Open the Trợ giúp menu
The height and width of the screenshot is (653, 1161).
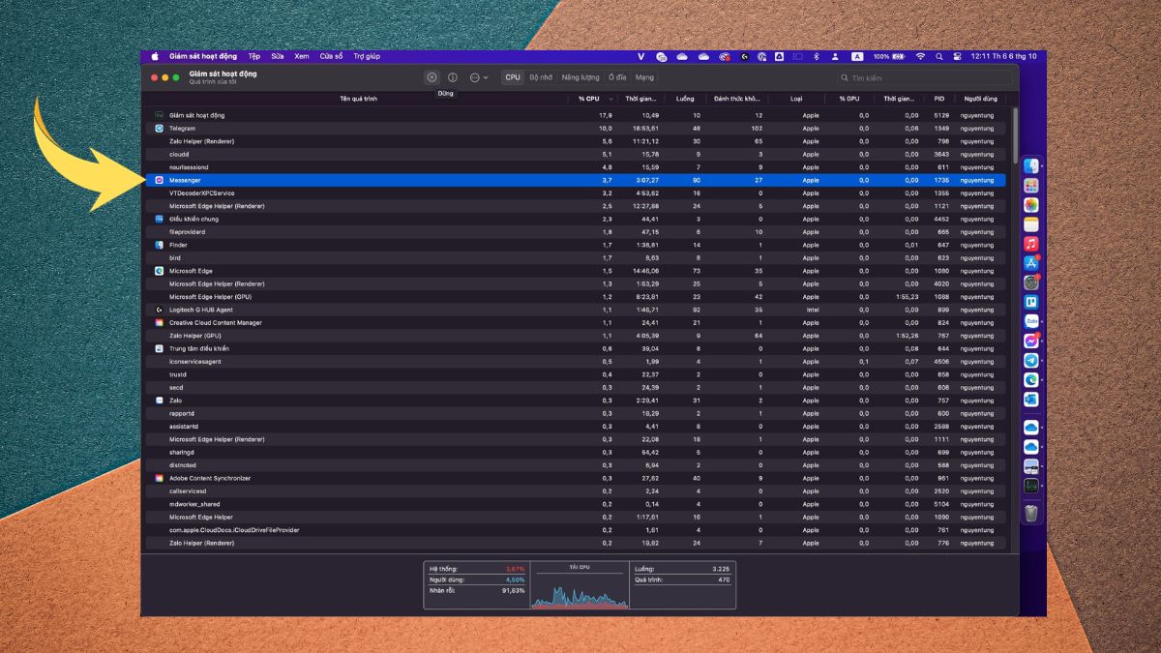[x=367, y=56]
